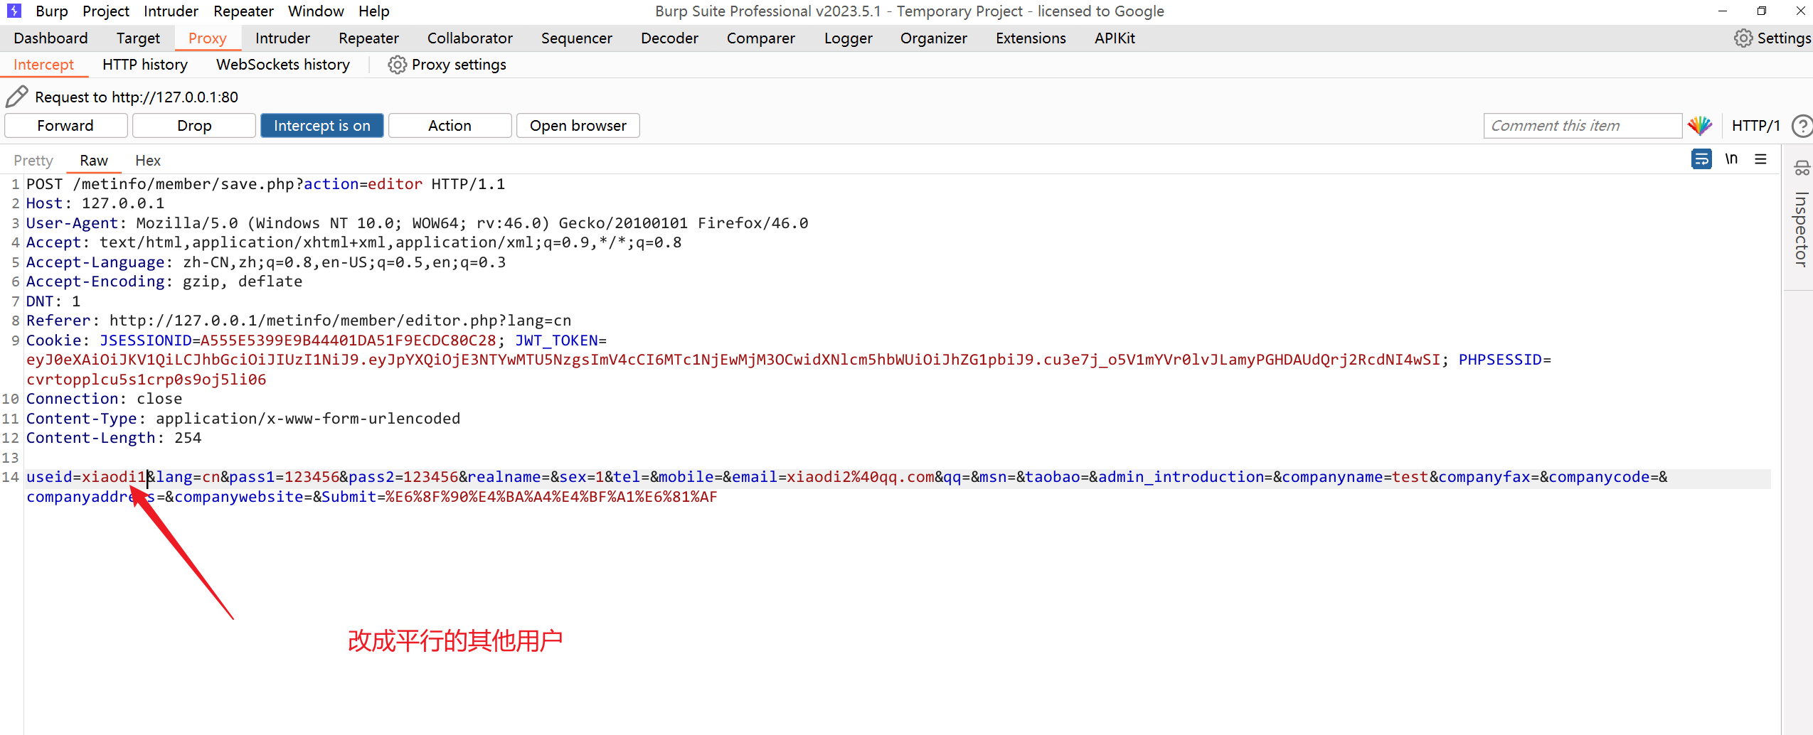The height and width of the screenshot is (735, 1813).
Task: Click the POST /metinfo/member/save.php request line
Action: pos(265,184)
